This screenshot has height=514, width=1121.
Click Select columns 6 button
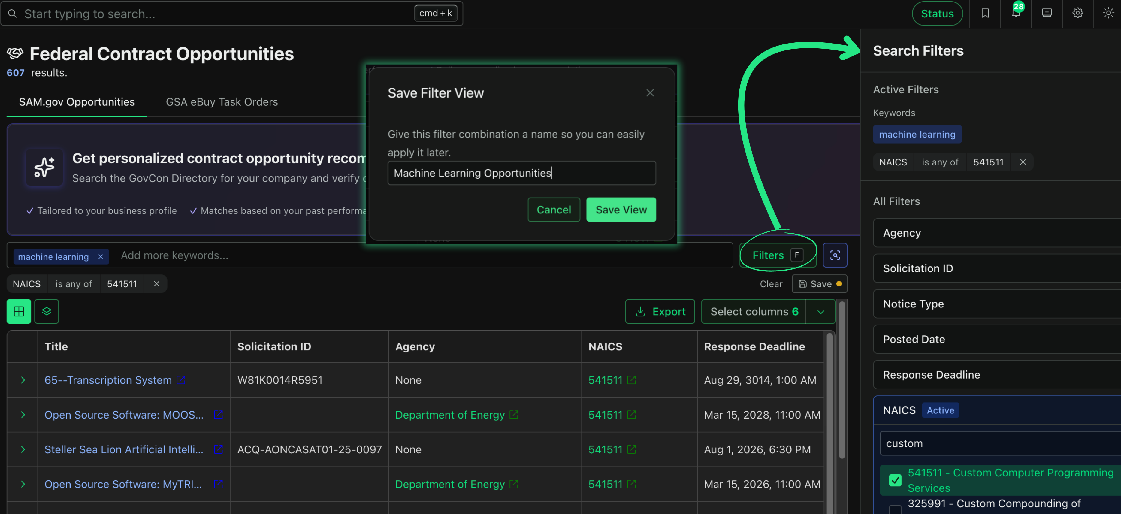(754, 311)
